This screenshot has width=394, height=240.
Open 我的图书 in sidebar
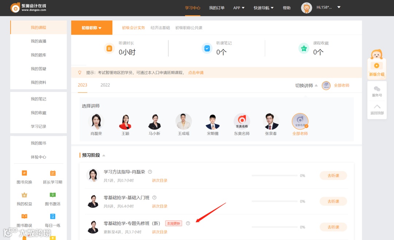(38, 143)
